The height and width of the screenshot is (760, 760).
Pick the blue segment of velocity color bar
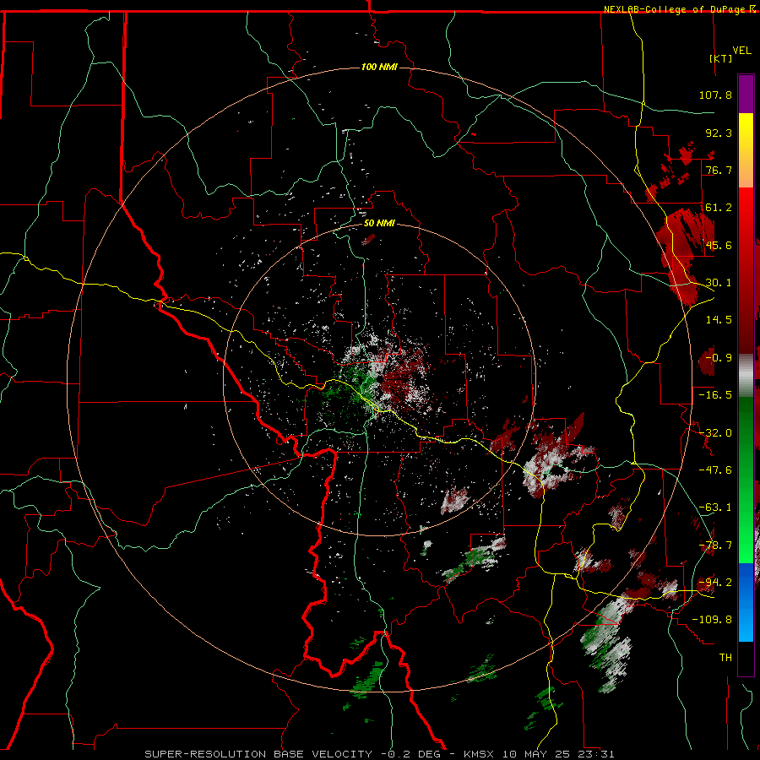click(x=746, y=602)
